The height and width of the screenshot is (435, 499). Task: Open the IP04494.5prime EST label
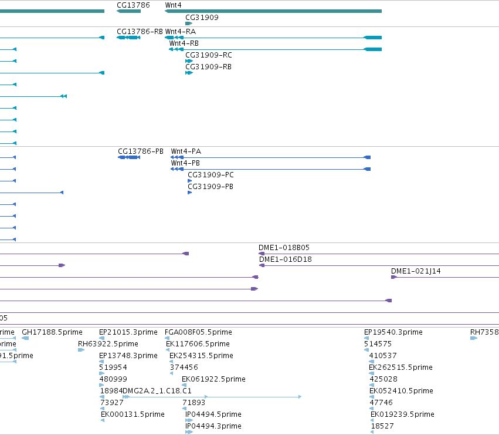[213, 414]
